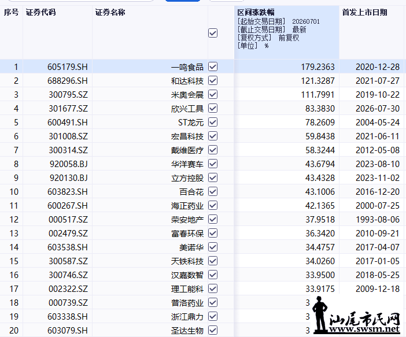Select the value 121.3287
The image size is (406, 337).
pyautogui.click(x=318, y=81)
